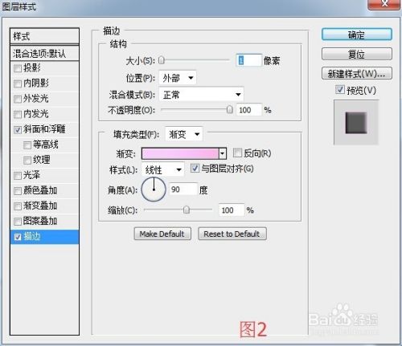
Task: Select the 投影 row label
Action: [32, 68]
